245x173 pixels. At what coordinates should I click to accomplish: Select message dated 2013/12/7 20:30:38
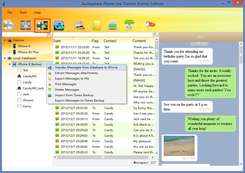click(104, 113)
